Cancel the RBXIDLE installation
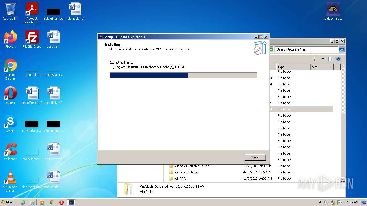This screenshot has width=367, height=206. 255,157
